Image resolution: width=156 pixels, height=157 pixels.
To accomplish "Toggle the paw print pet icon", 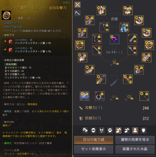I will click(110, 130).
